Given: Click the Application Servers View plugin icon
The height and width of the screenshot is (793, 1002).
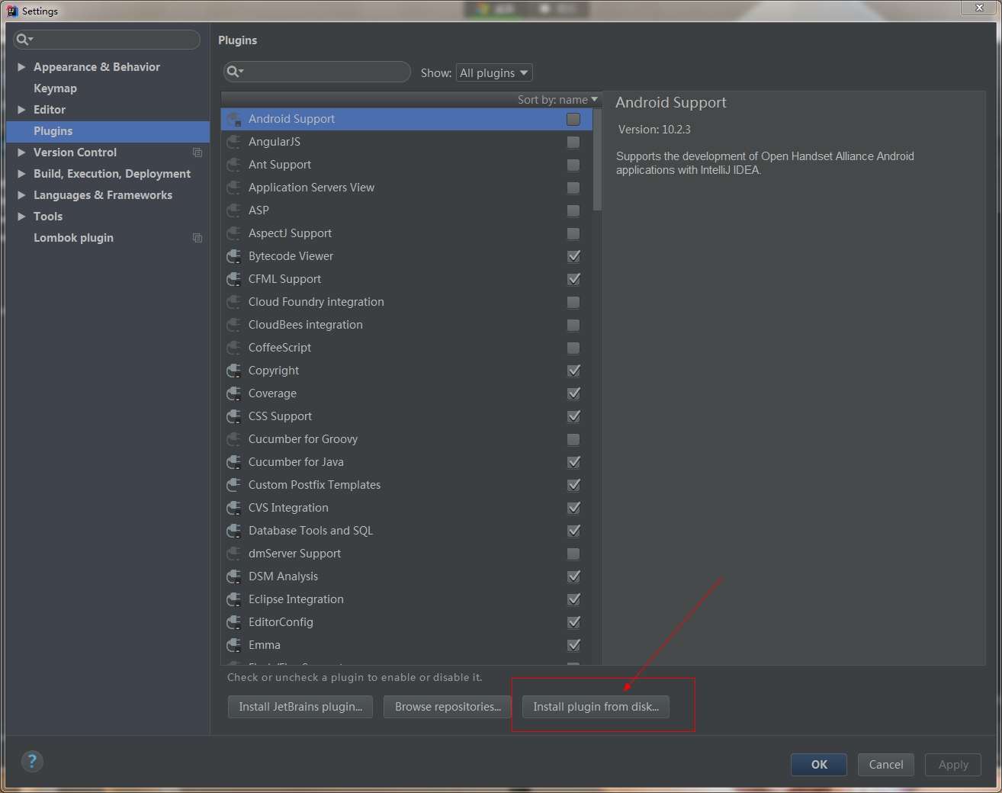Looking at the screenshot, I should click(x=234, y=188).
